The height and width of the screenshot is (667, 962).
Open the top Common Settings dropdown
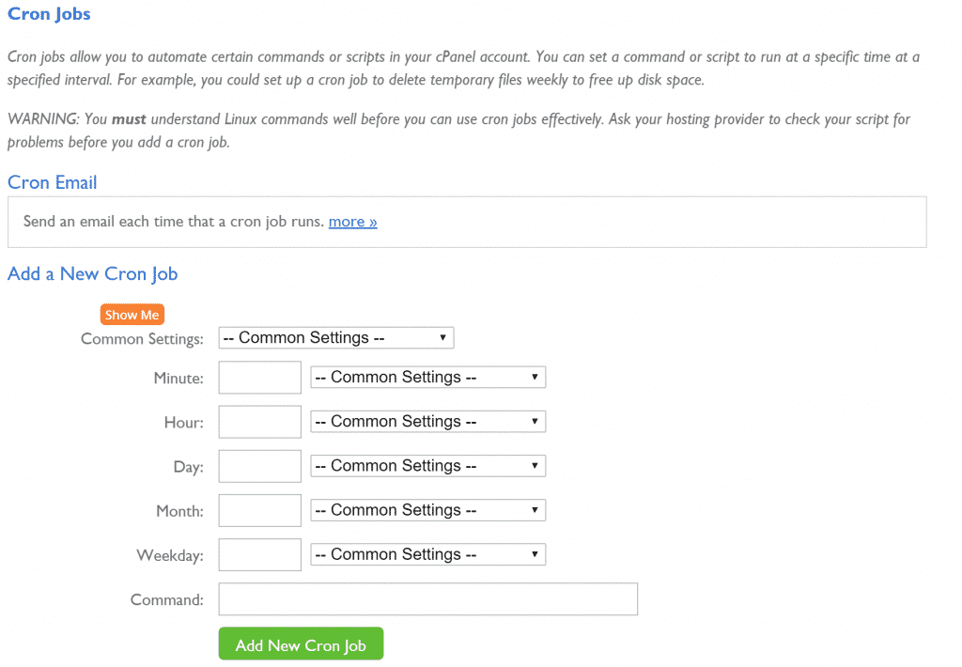336,337
